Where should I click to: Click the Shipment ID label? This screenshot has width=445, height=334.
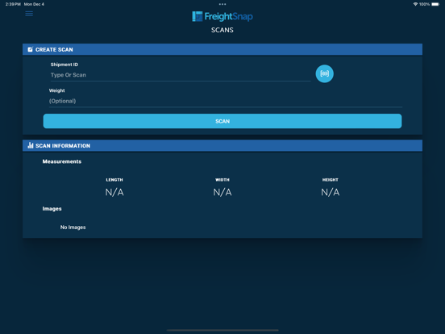(x=64, y=65)
